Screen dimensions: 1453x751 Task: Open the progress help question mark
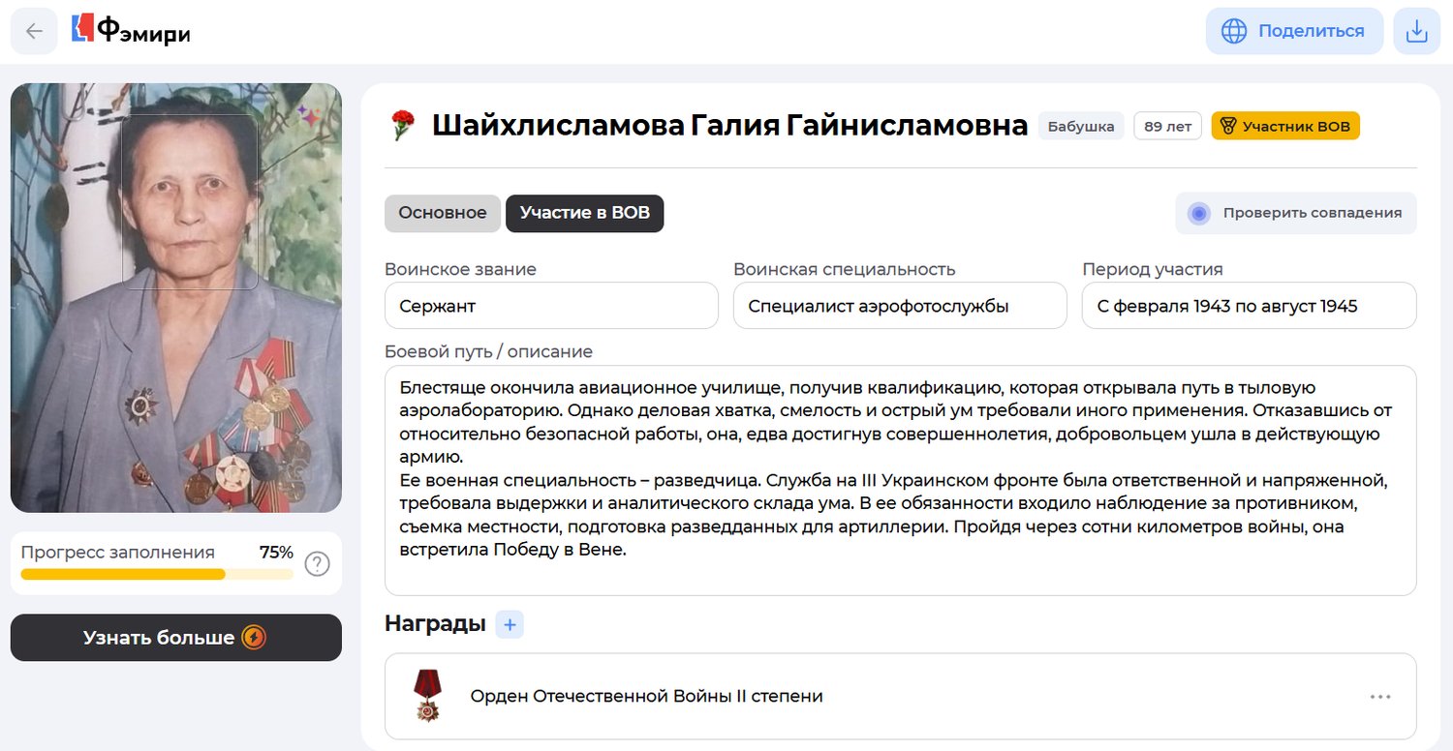(317, 563)
